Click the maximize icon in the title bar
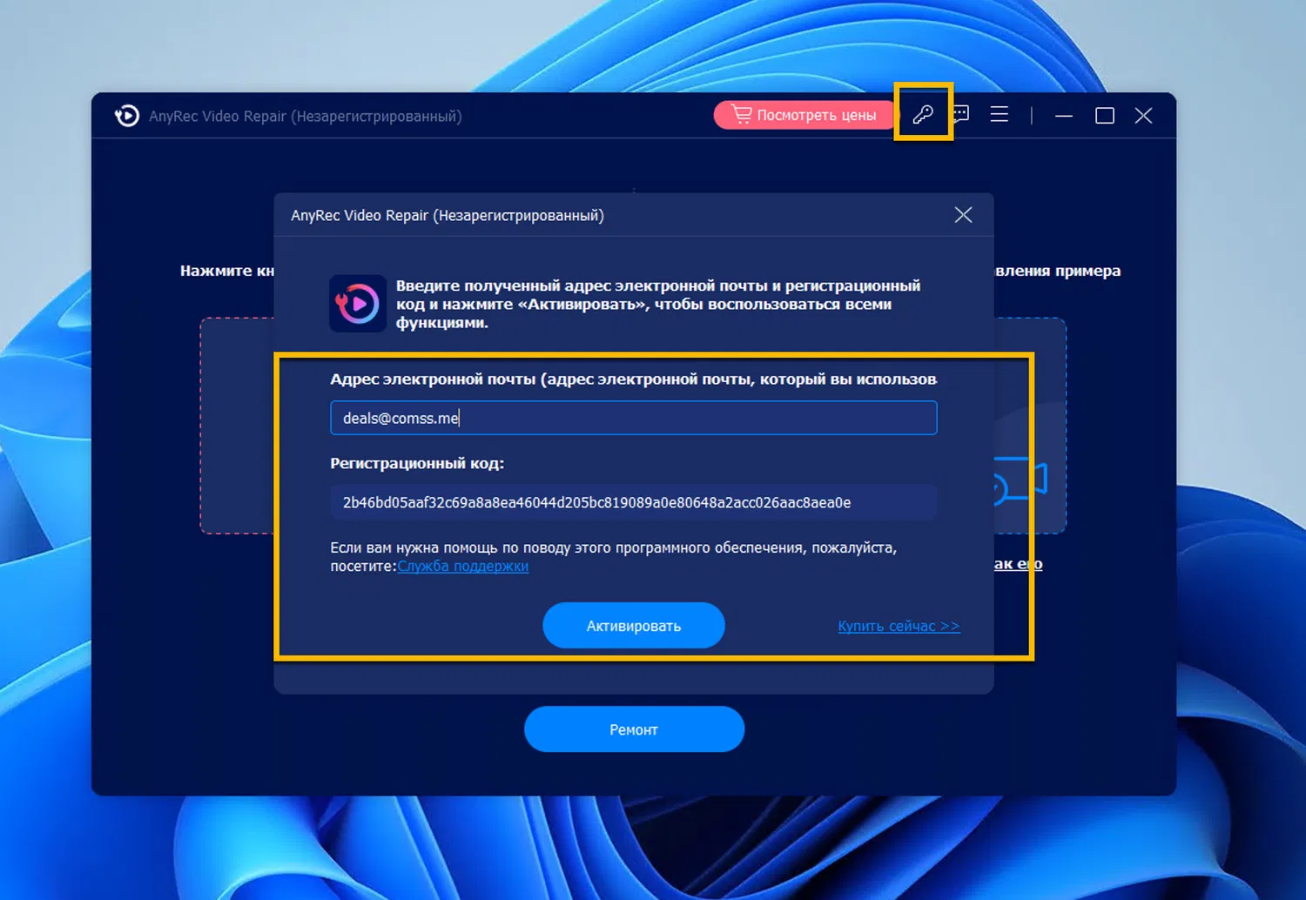Viewport: 1306px width, 900px height. click(x=1104, y=114)
